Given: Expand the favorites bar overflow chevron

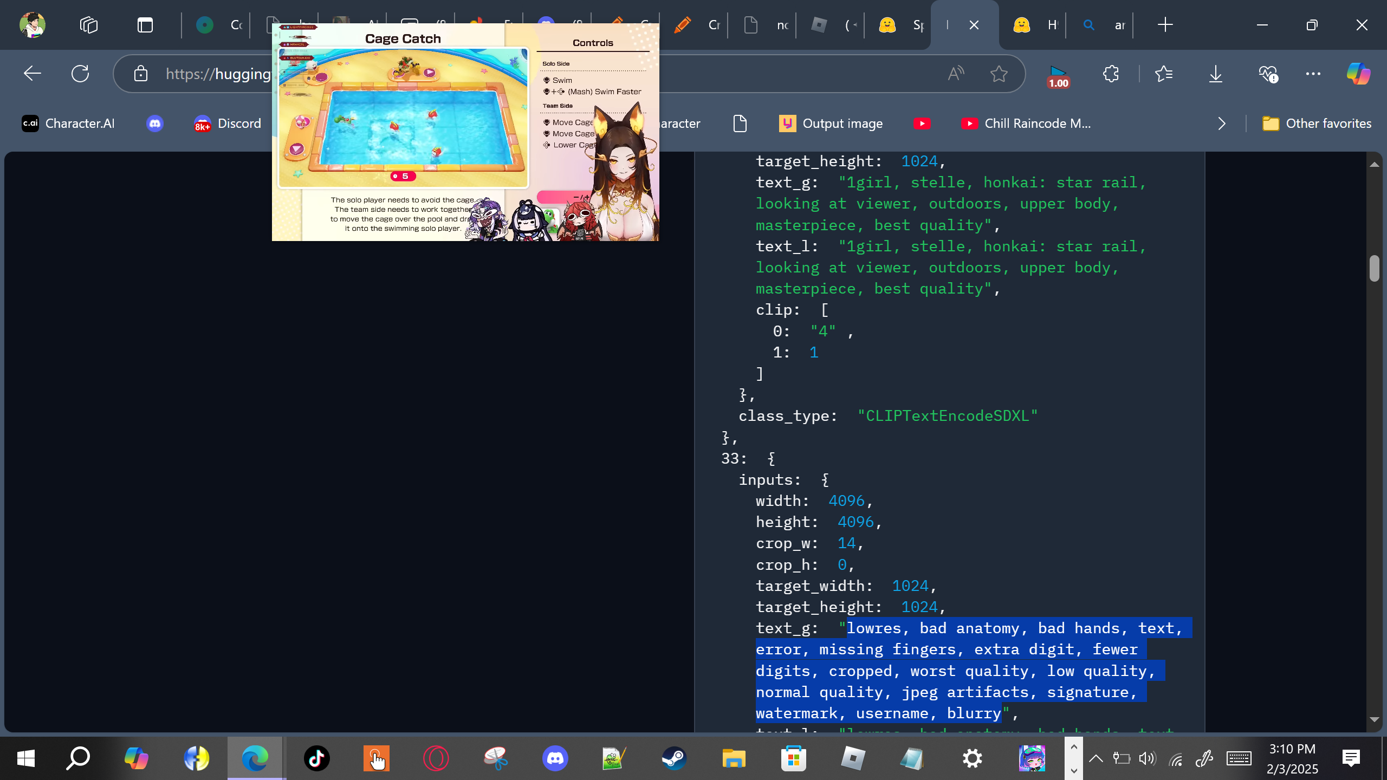Looking at the screenshot, I should tap(1222, 123).
